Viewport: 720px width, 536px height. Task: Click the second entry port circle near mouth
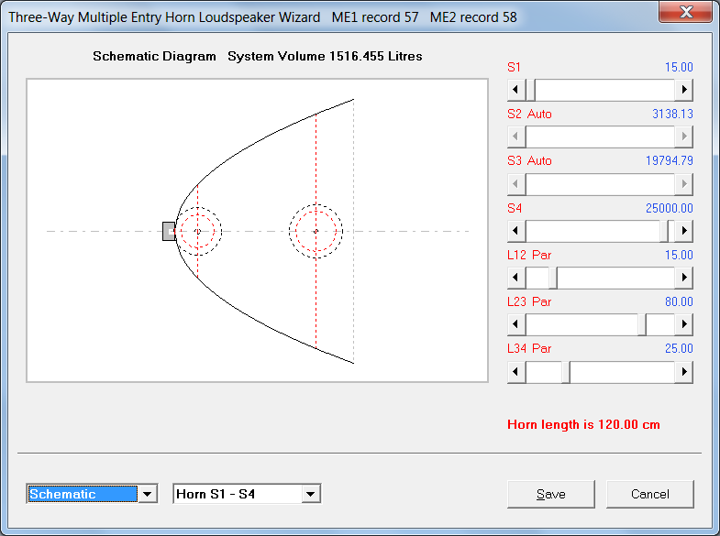click(316, 231)
